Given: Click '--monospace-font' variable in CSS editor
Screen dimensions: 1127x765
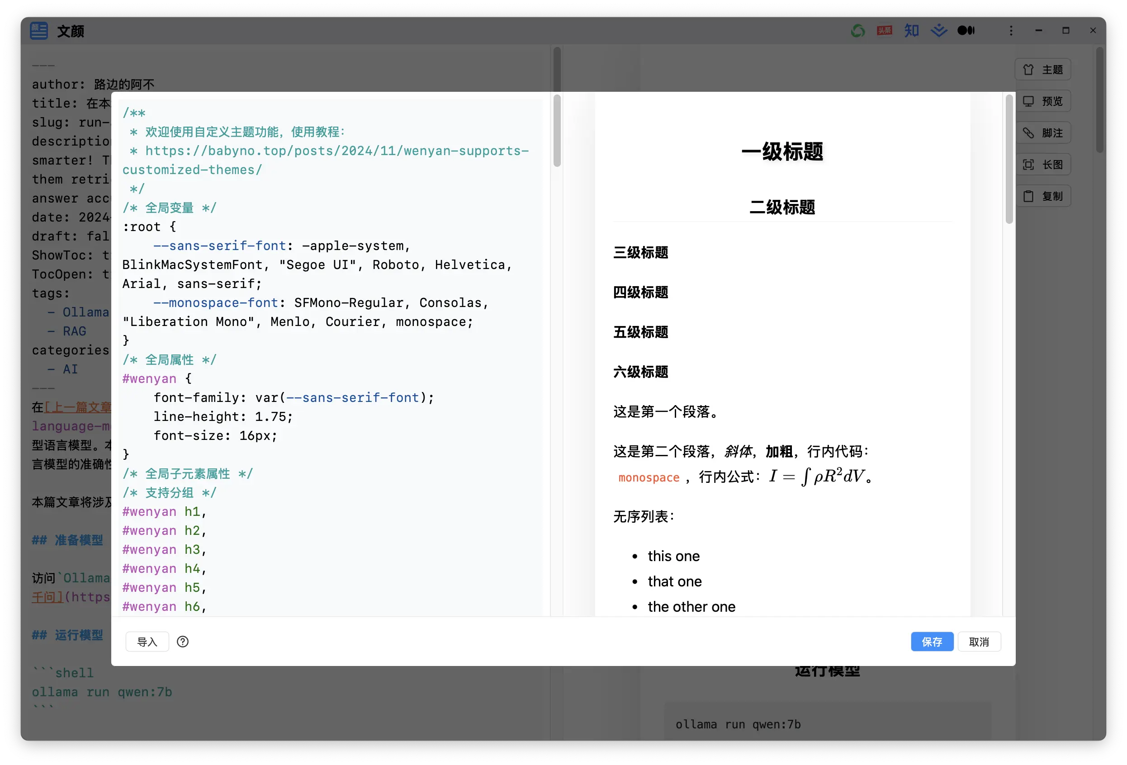Looking at the screenshot, I should click(216, 302).
